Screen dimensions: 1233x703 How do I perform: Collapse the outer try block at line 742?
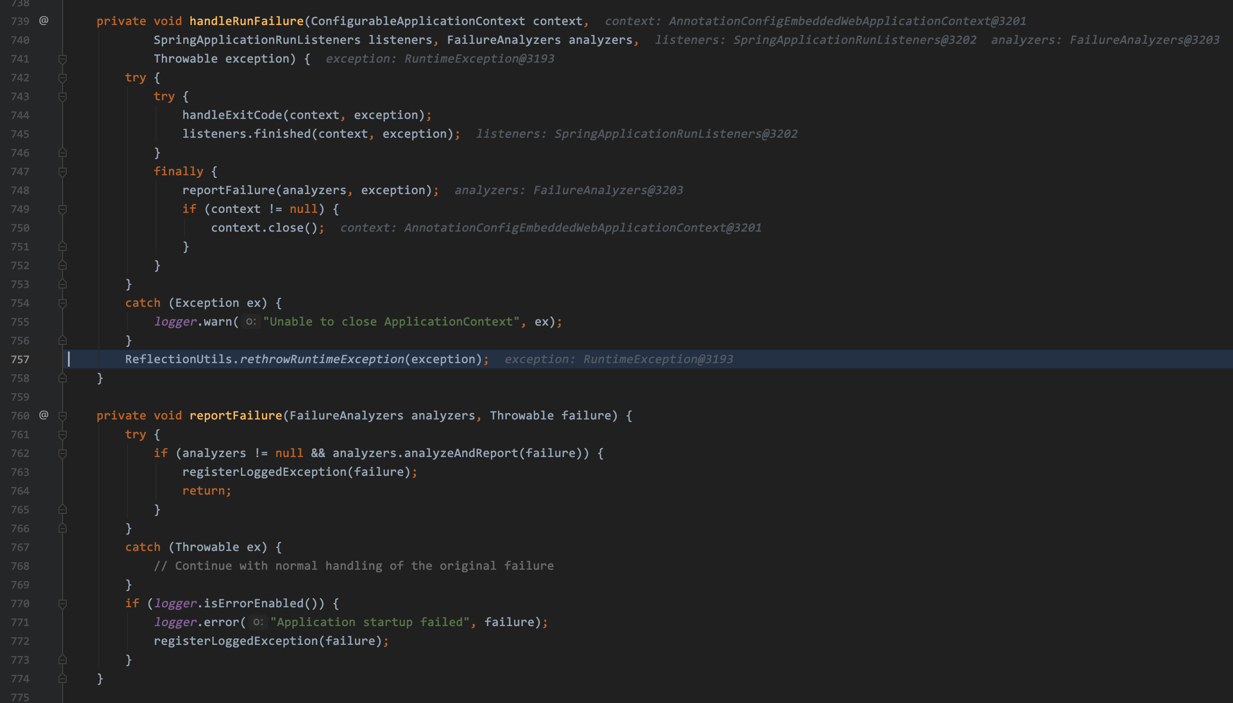coord(62,78)
